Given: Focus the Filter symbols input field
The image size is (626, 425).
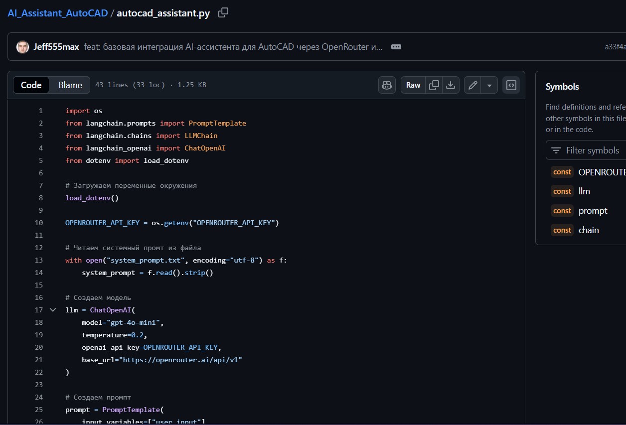Looking at the screenshot, I should coord(586,150).
